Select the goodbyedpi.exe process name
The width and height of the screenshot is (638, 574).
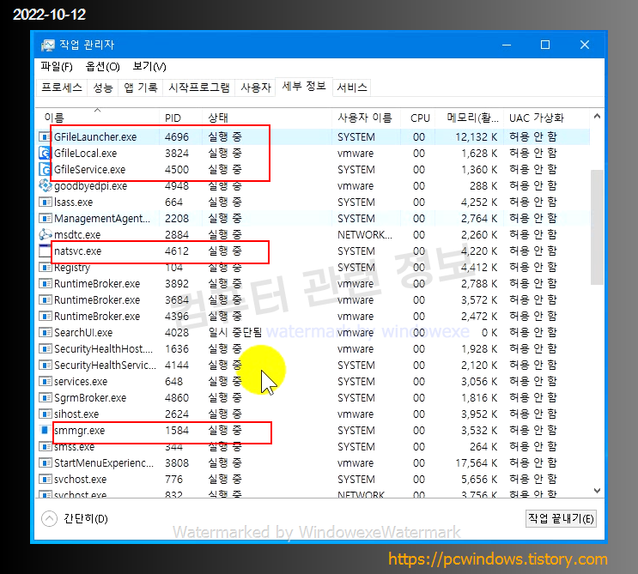90,186
